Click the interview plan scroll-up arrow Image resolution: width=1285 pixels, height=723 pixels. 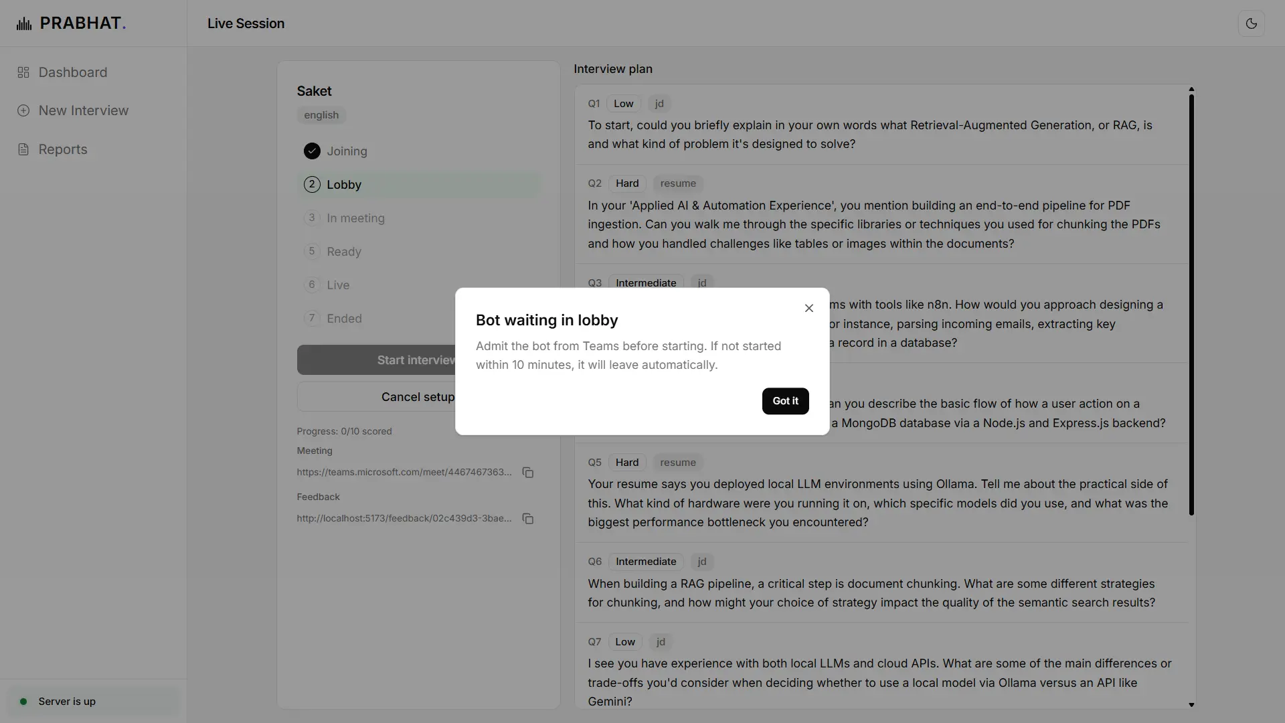1191,89
